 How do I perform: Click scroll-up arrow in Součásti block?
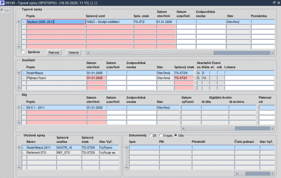pyautogui.click(x=19, y=72)
